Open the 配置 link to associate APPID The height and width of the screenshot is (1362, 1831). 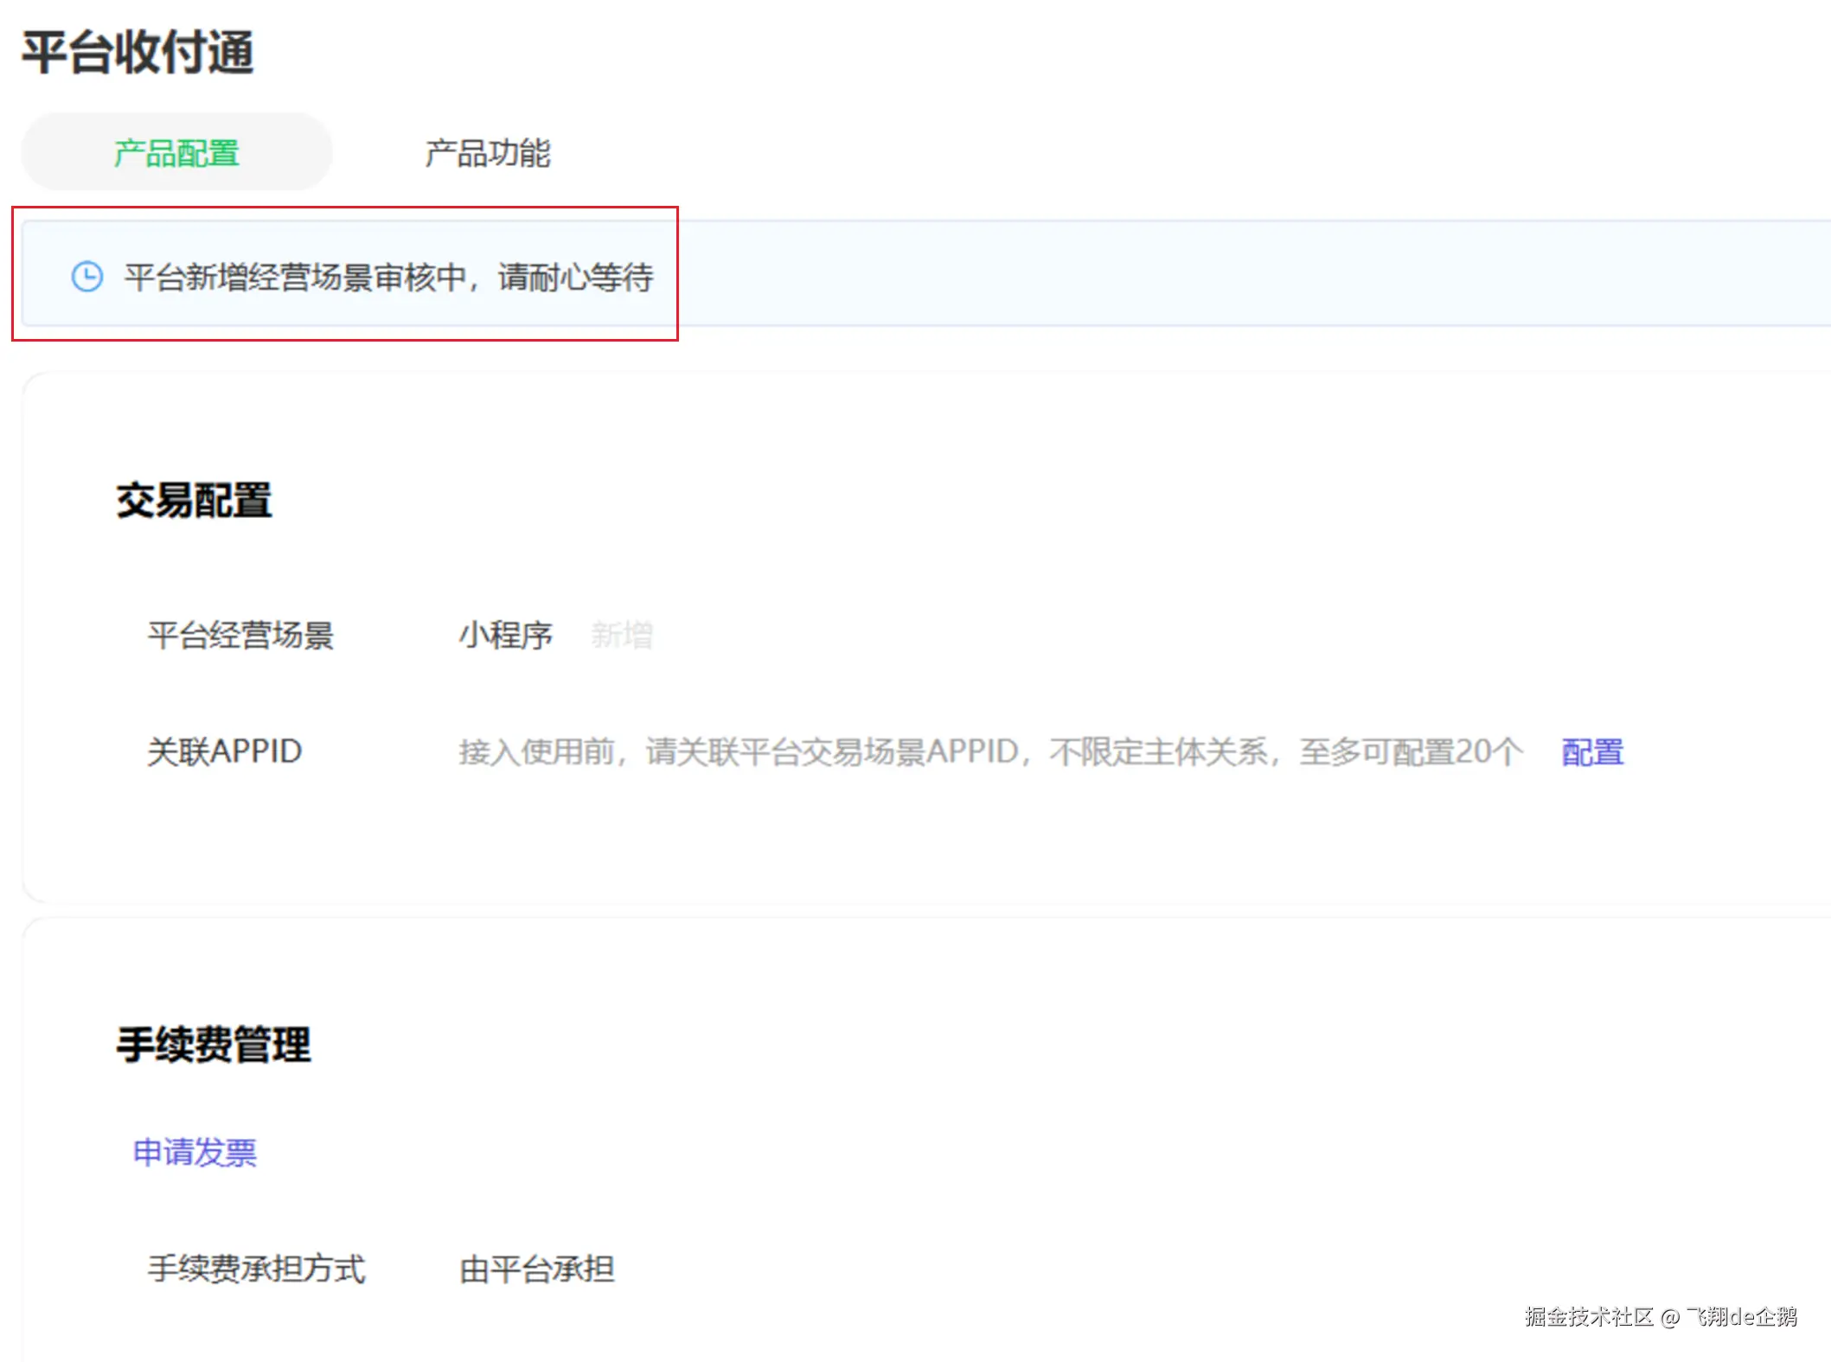[1591, 751]
